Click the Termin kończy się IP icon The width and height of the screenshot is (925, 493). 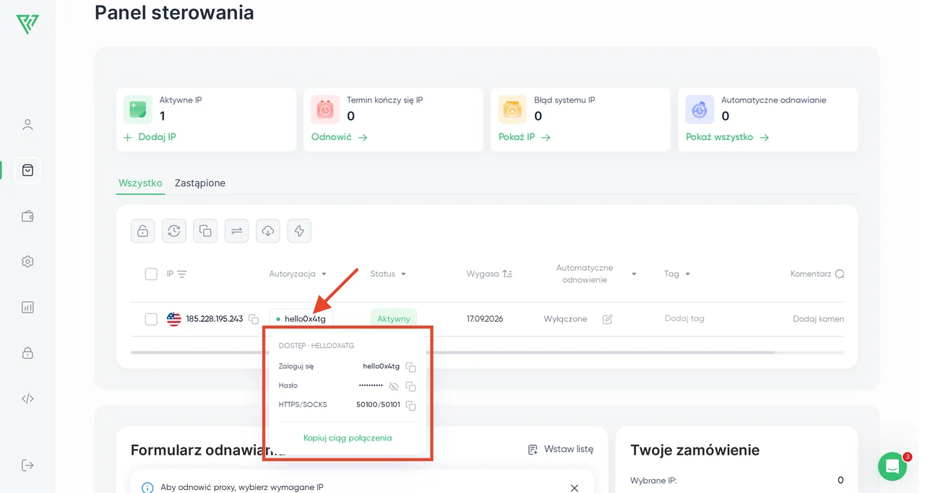click(x=325, y=110)
